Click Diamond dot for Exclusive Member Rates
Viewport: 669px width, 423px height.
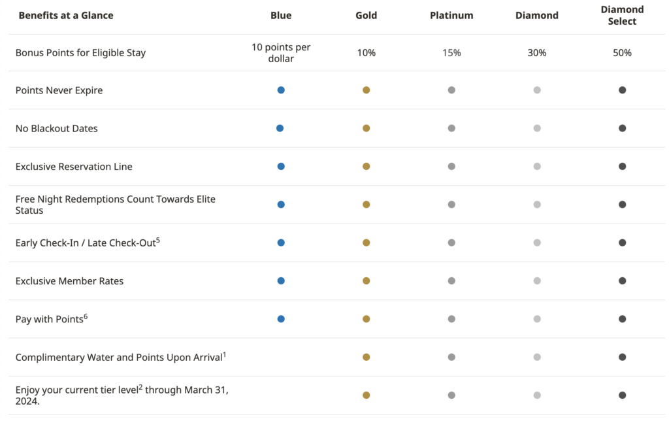coord(537,281)
